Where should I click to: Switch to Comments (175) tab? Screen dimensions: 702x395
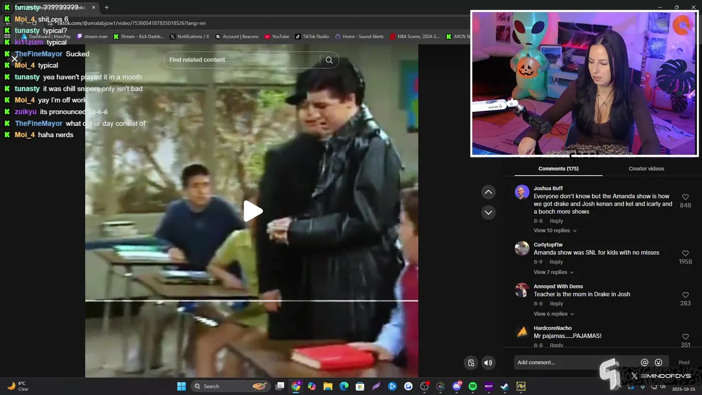tap(558, 168)
